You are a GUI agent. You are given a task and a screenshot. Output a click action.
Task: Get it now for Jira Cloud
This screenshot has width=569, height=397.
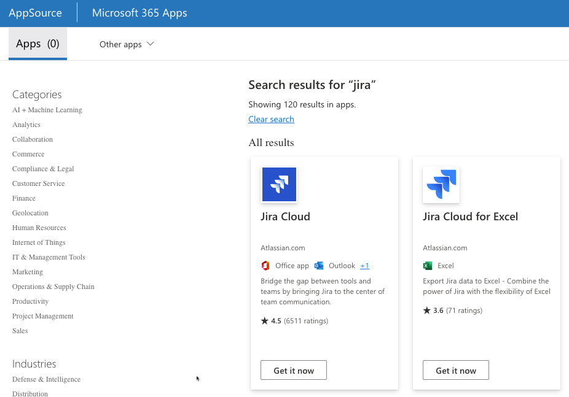click(294, 370)
